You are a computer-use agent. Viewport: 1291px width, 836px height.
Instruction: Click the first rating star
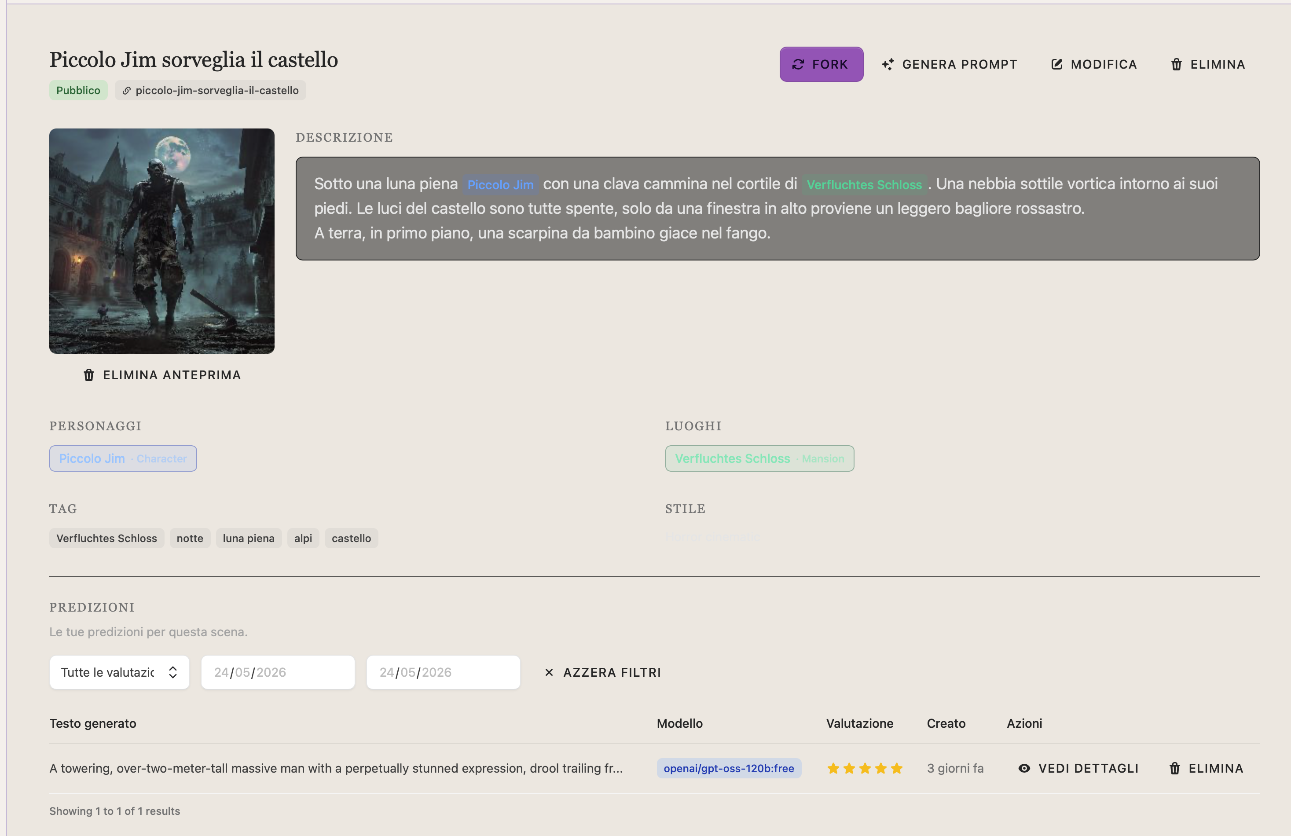tap(833, 768)
